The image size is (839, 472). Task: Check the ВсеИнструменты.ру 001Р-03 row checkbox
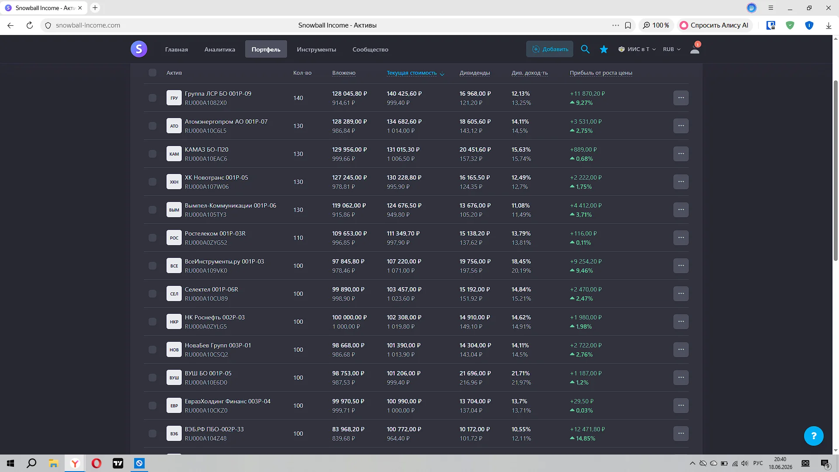[x=153, y=266]
